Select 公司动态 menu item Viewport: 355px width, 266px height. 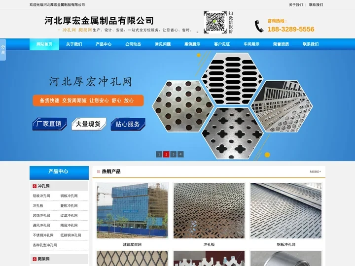click(133, 44)
